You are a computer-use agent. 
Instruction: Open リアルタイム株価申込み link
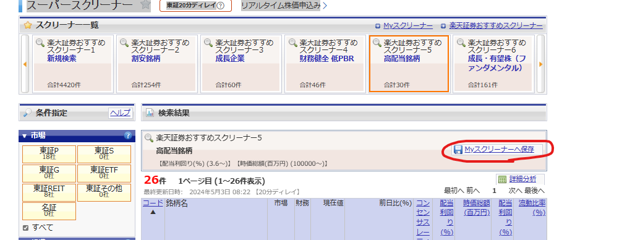[x=284, y=6]
